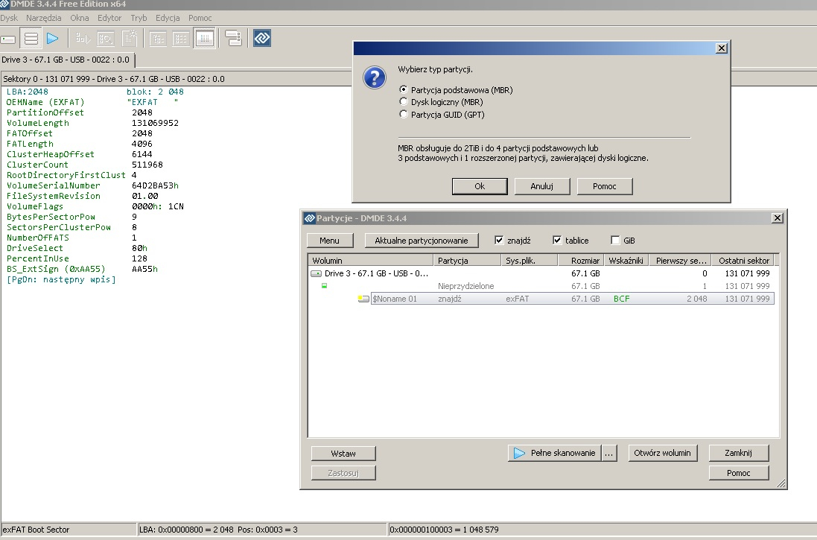Click the blue play scan toolbar icon

click(53, 39)
